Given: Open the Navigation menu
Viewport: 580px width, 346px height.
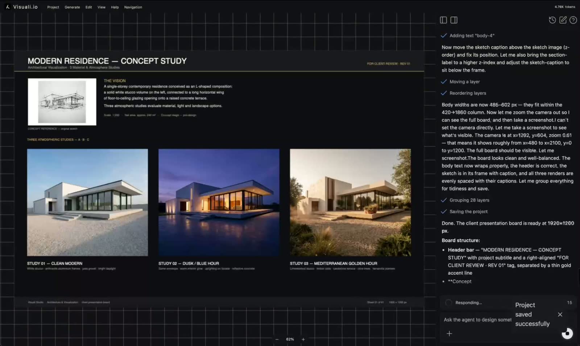Looking at the screenshot, I should pyautogui.click(x=133, y=7).
